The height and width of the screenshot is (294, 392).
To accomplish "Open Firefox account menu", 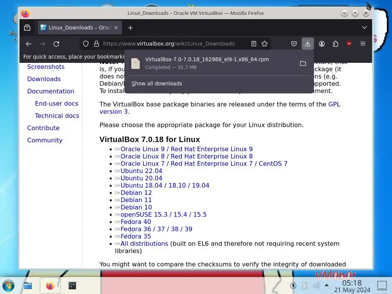I will [x=322, y=44].
